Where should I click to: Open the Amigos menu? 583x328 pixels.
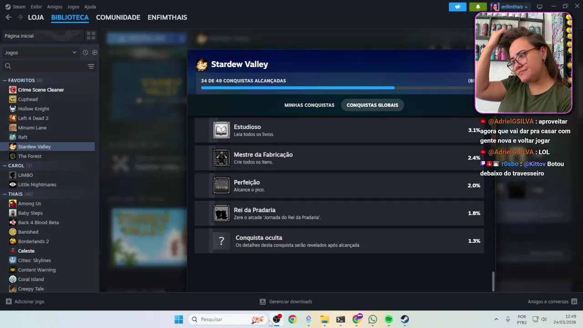[x=55, y=7]
